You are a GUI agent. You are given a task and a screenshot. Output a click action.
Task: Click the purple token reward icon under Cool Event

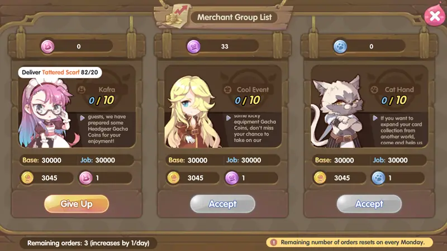pyautogui.click(x=232, y=178)
